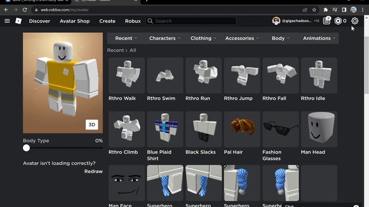The image size is (369, 207).
Task: Open Chrome three-dot menu
Action: [363, 10]
